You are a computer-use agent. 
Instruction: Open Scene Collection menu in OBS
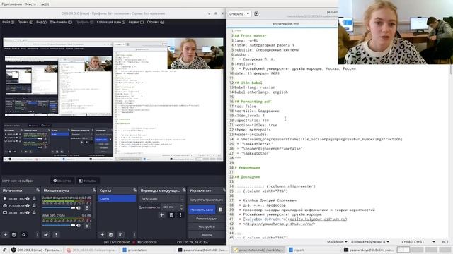click(x=111, y=22)
